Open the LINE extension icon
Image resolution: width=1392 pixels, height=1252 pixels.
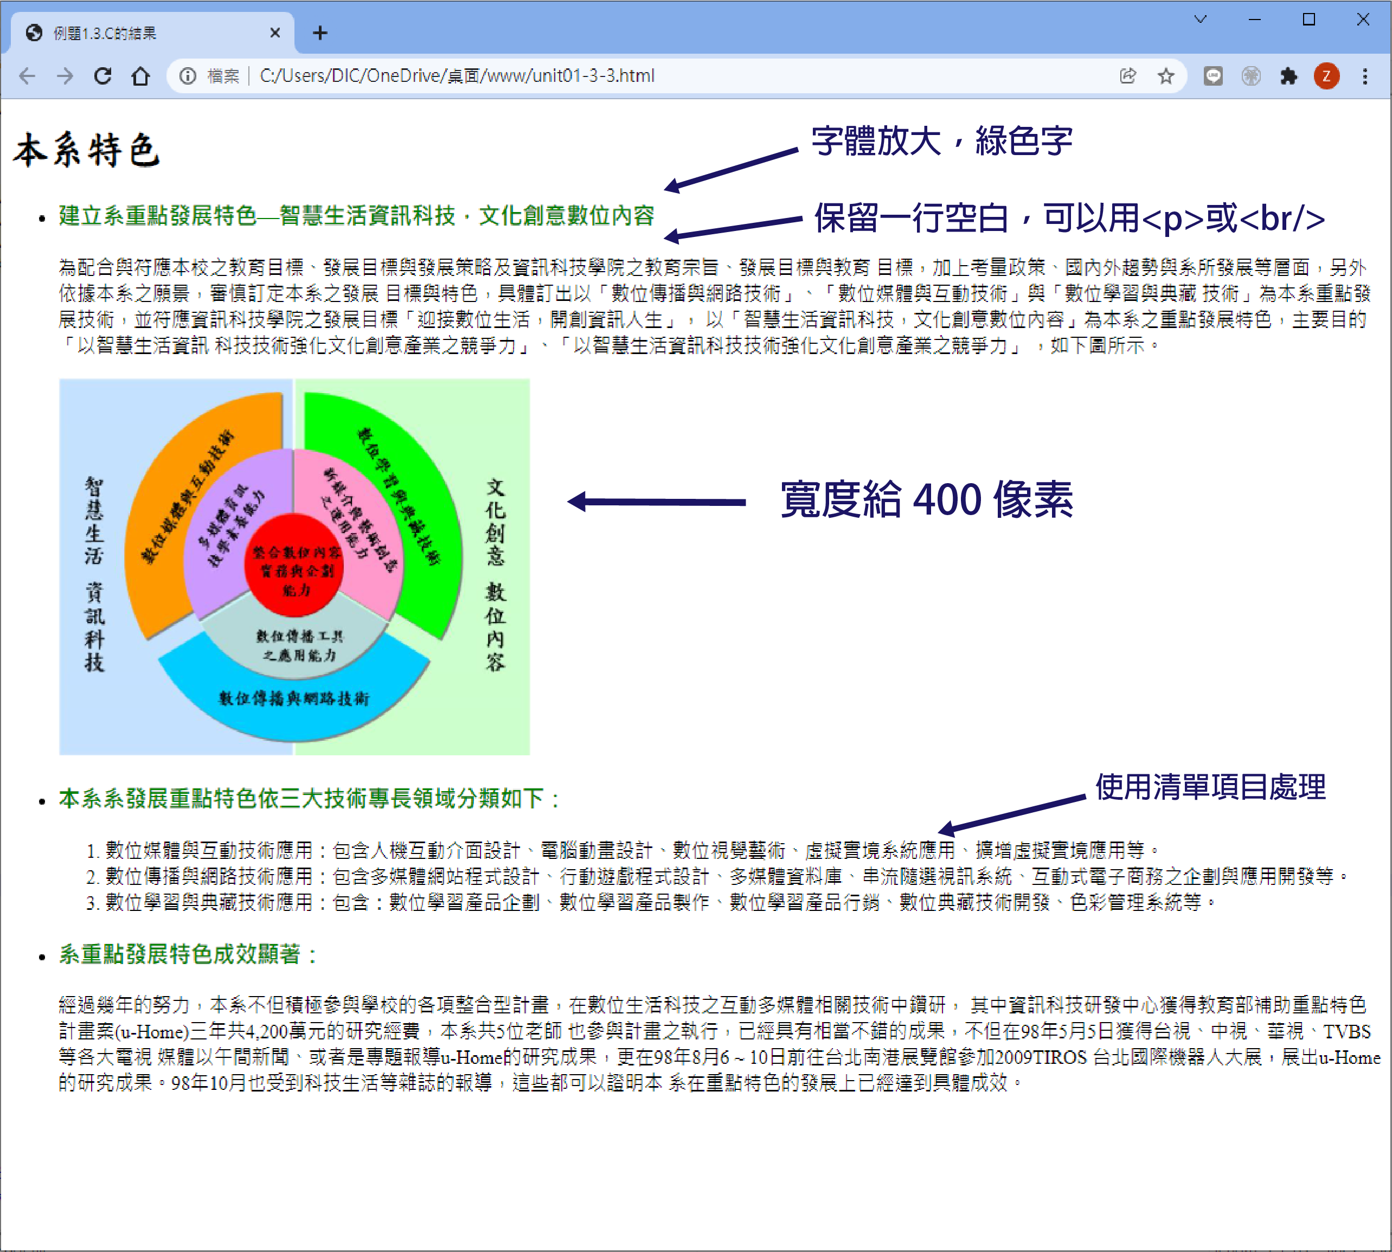pos(1213,76)
